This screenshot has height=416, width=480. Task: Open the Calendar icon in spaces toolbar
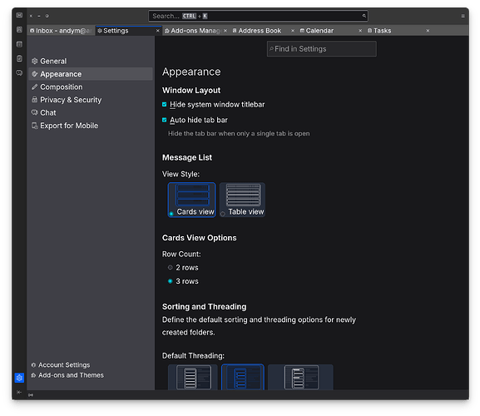(x=19, y=44)
